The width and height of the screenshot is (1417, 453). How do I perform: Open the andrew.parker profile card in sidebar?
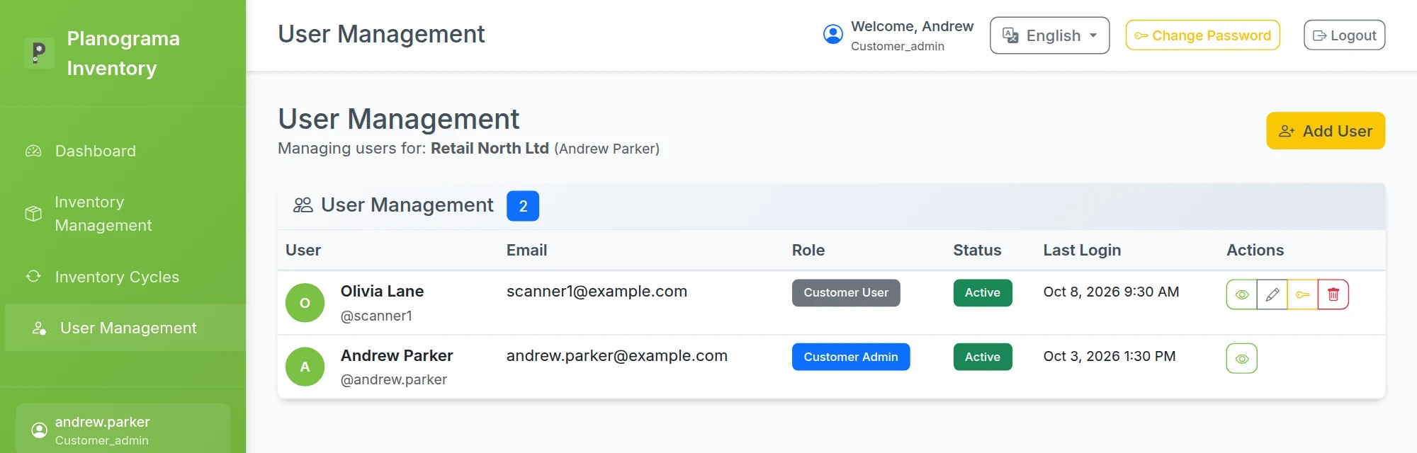pos(123,429)
